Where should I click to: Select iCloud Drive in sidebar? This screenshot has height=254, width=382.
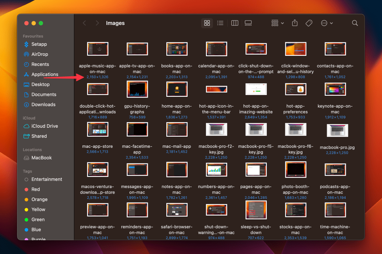coord(44,126)
